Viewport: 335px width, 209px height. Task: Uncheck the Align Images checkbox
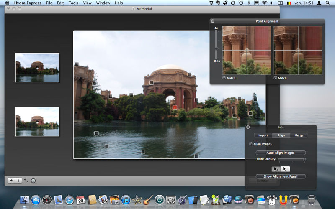[250, 144]
